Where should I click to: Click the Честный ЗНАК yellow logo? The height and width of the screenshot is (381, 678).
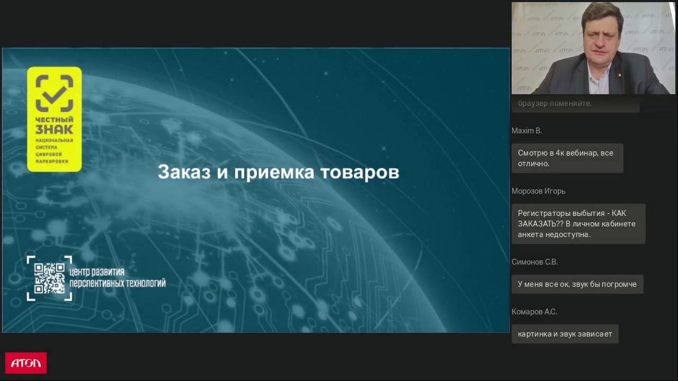coord(55,119)
